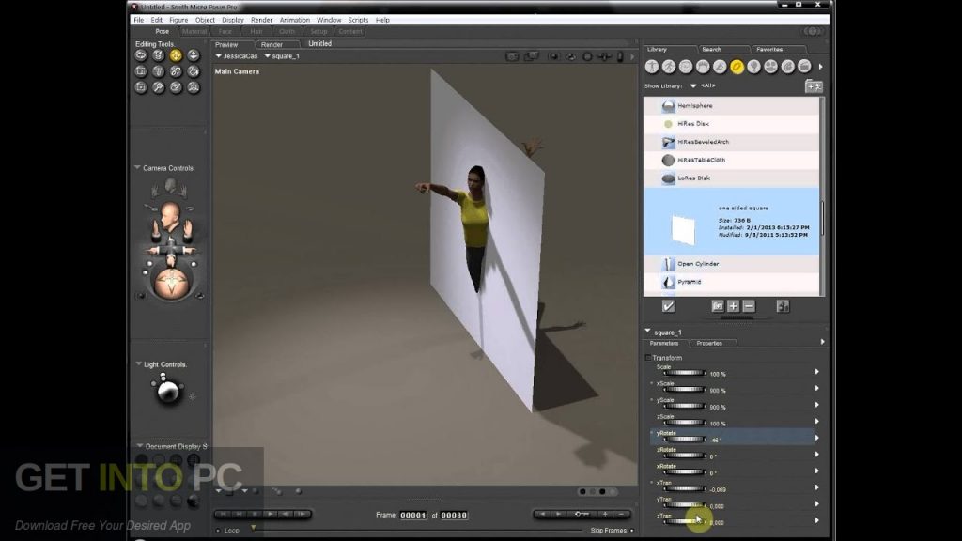962x541 pixels.
Task: Collapse the Light Controls panel
Action: coord(138,363)
